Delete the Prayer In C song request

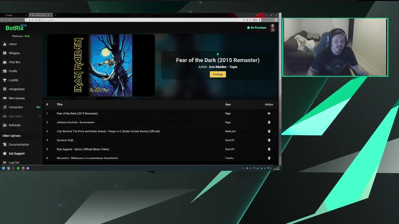click(269, 131)
